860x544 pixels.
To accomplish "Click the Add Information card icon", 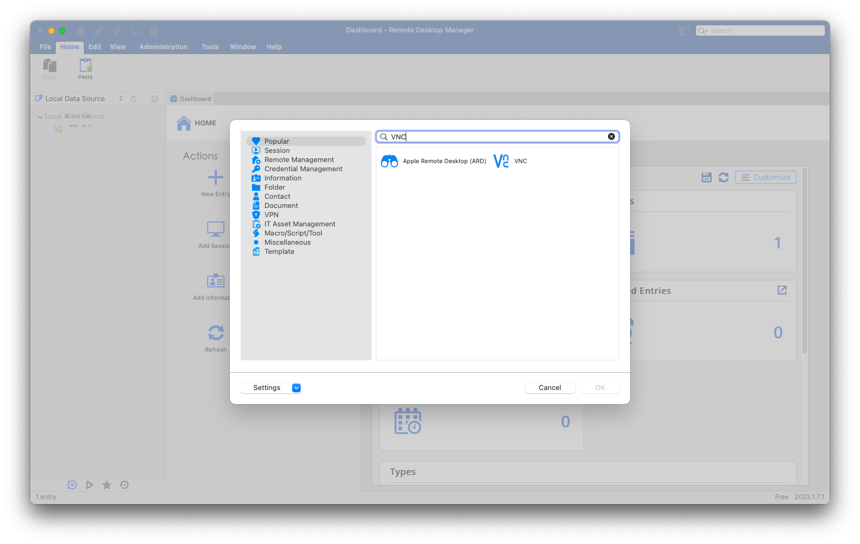I will pyautogui.click(x=216, y=281).
